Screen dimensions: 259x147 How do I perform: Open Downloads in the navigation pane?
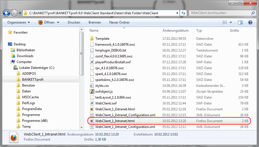click(25, 56)
